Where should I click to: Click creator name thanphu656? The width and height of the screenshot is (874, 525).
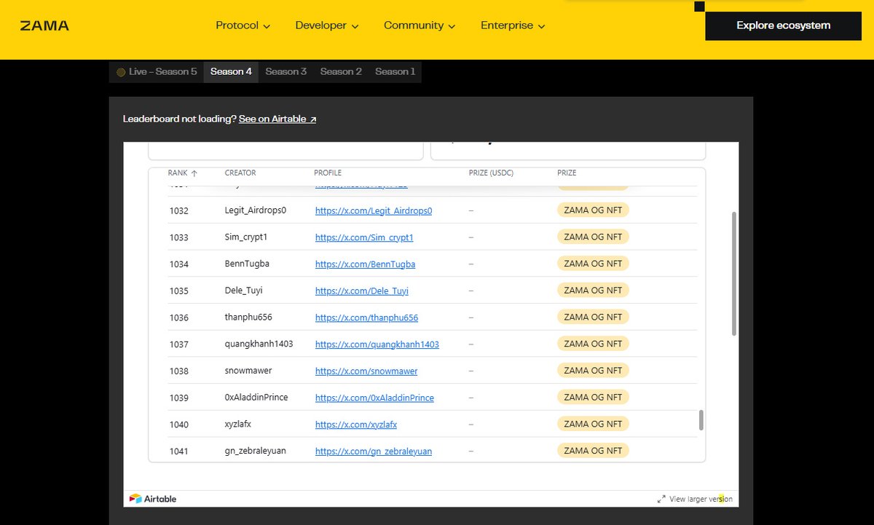tap(248, 317)
